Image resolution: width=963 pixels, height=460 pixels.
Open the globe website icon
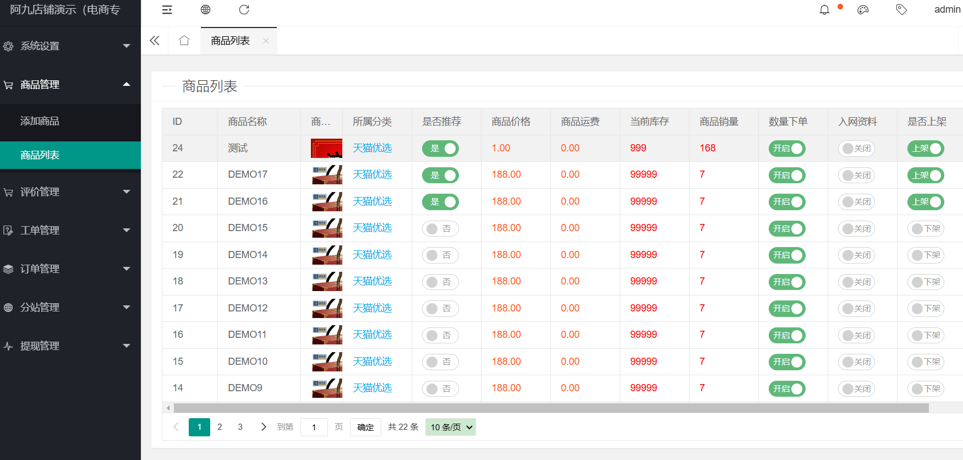[205, 10]
